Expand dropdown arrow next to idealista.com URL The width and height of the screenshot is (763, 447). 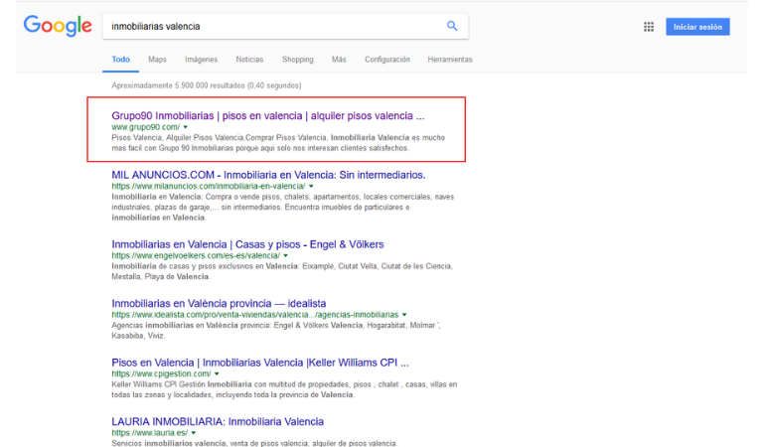[404, 315]
